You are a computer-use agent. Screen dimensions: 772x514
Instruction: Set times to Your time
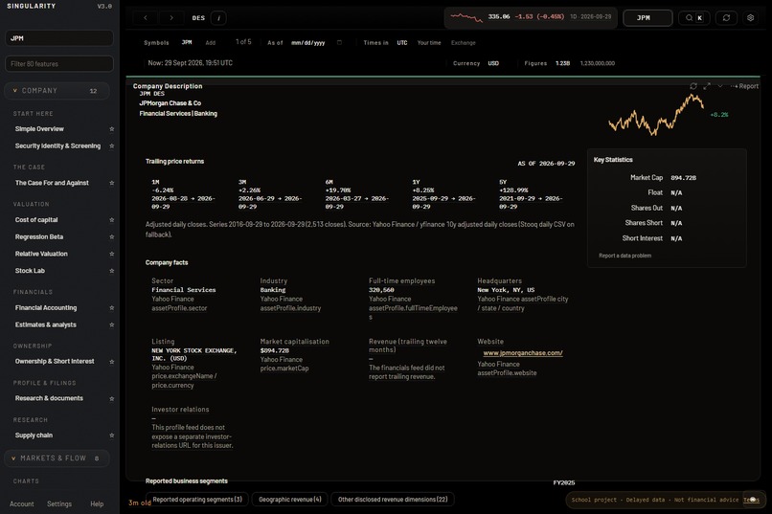(429, 43)
